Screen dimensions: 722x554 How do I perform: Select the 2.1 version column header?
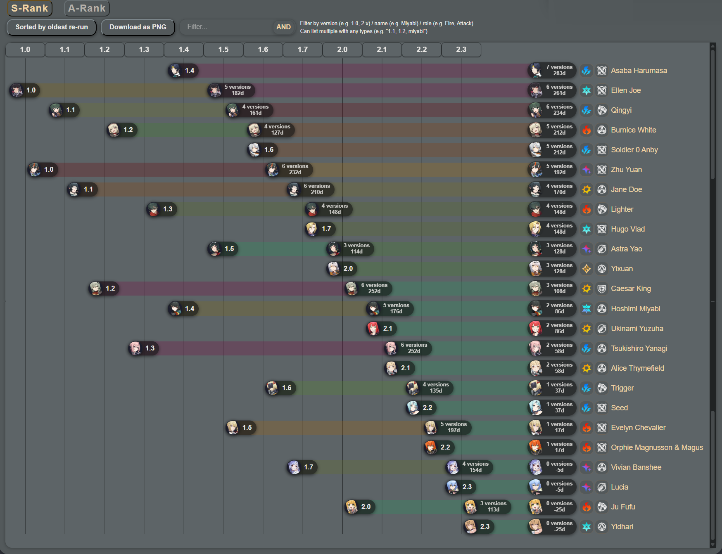pyautogui.click(x=382, y=50)
